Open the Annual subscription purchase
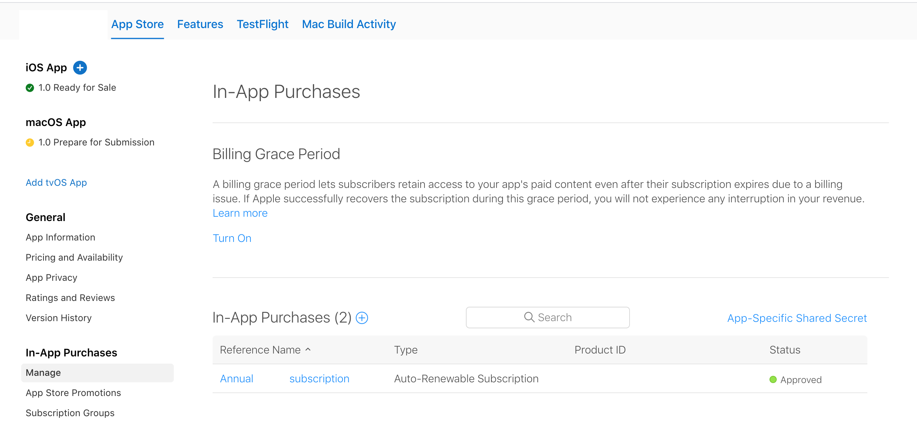The image size is (917, 432). [x=285, y=379]
